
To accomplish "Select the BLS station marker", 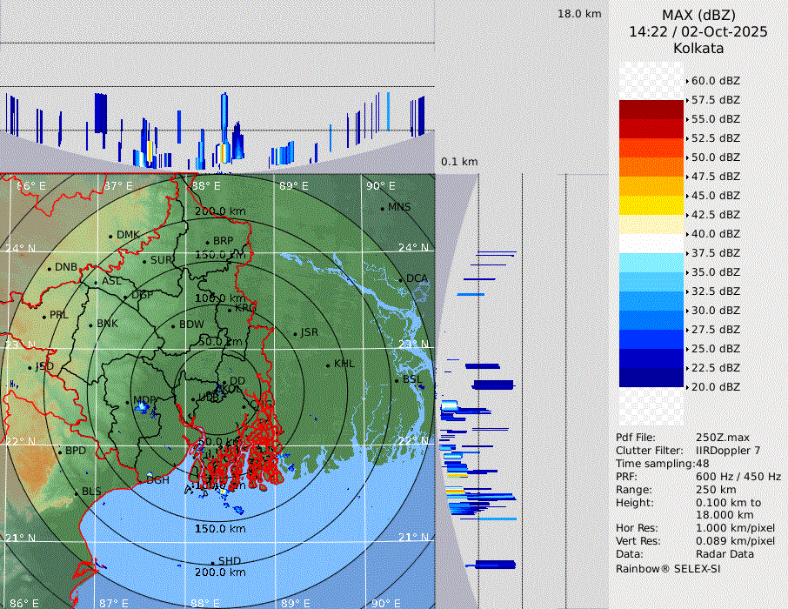I will 76,492.
